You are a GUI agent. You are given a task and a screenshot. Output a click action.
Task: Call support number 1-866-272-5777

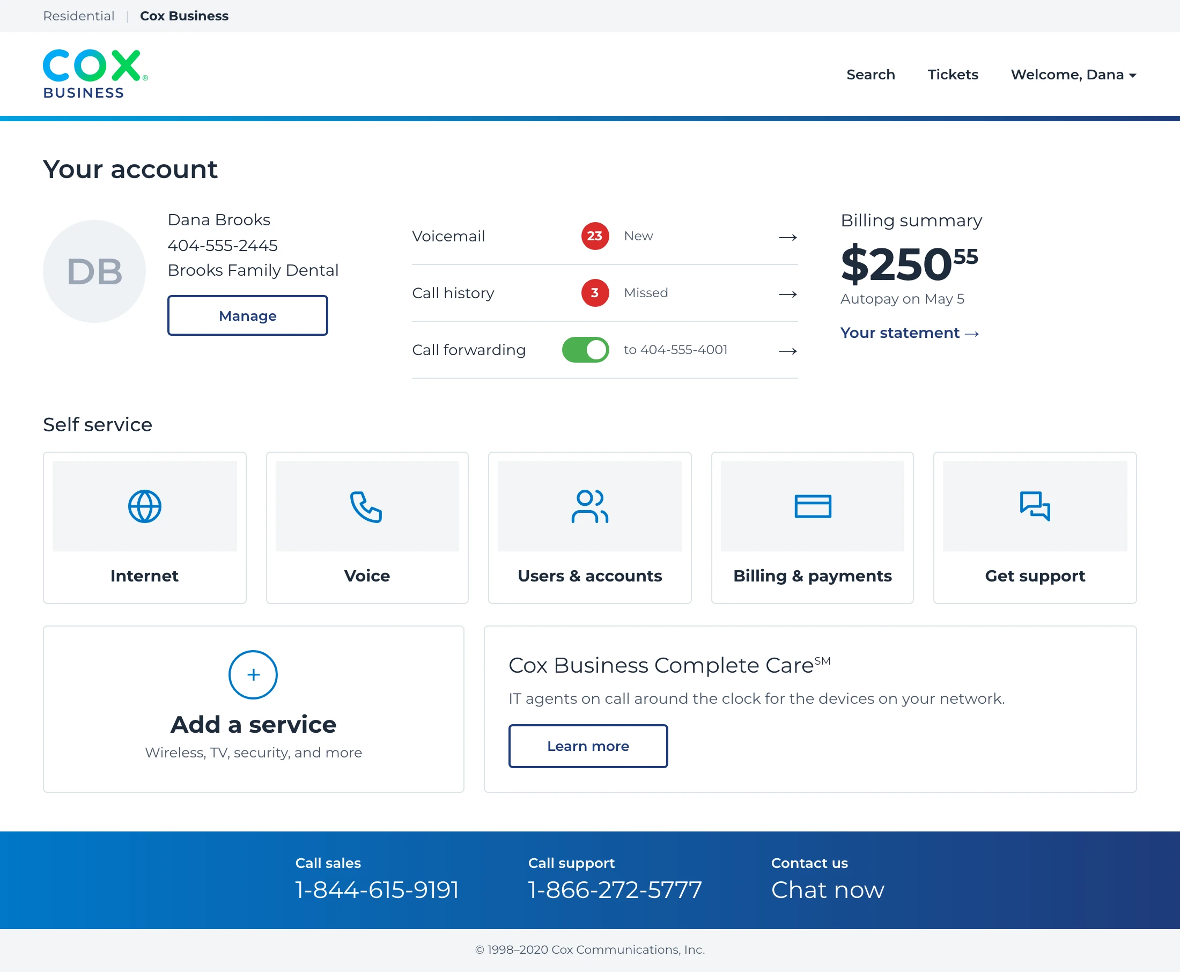[x=615, y=890]
